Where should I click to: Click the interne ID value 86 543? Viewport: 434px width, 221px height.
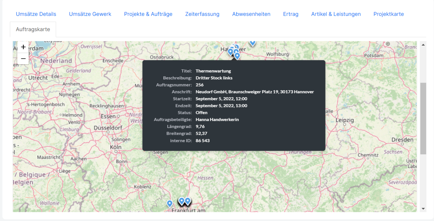coord(203,141)
